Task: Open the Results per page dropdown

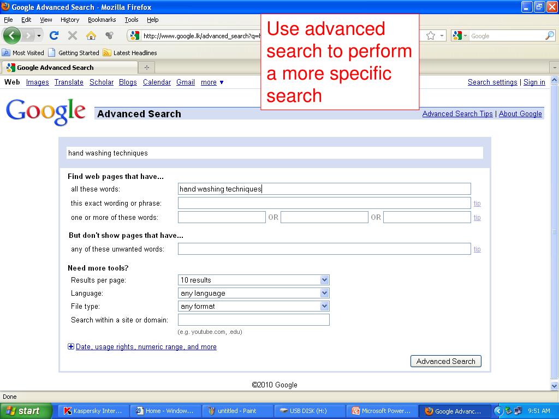Action: (x=253, y=280)
